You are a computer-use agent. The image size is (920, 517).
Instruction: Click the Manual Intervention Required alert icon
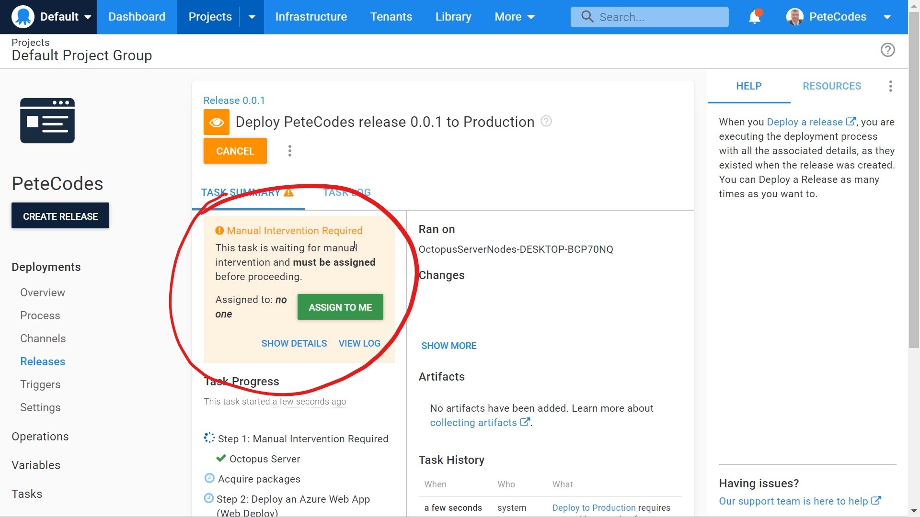pyautogui.click(x=219, y=231)
